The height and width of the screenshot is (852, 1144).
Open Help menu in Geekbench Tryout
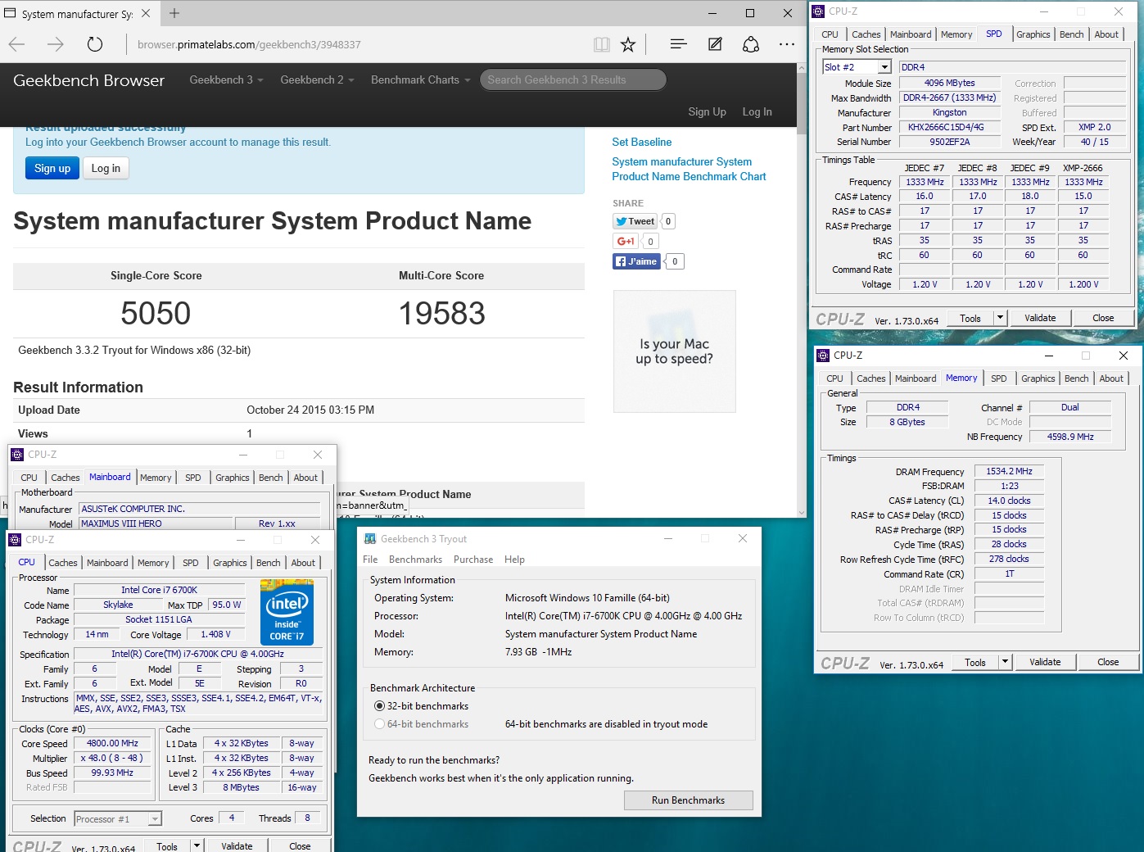coord(514,560)
